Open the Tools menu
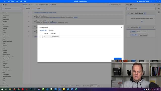The height and width of the screenshot is (91, 161). tap(17, 1)
